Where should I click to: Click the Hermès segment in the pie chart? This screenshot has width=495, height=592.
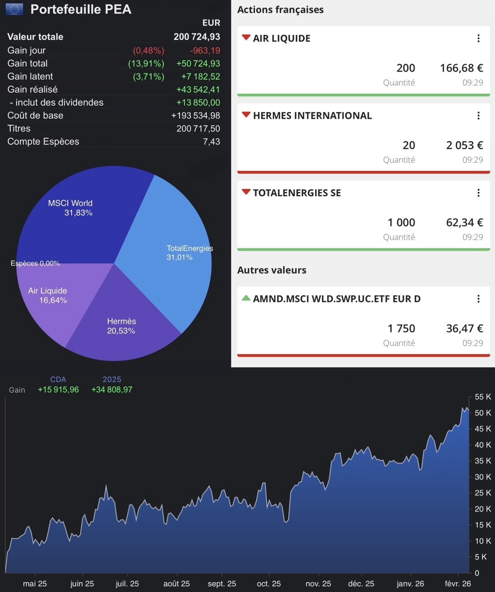point(121,326)
